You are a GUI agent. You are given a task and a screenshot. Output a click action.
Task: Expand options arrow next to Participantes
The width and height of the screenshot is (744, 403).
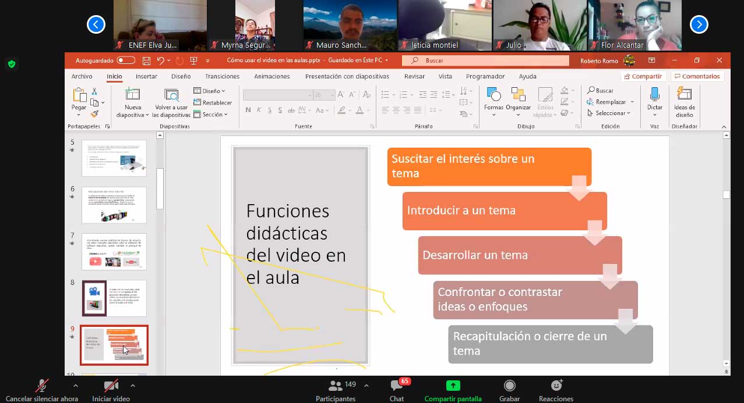tap(366, 386)
